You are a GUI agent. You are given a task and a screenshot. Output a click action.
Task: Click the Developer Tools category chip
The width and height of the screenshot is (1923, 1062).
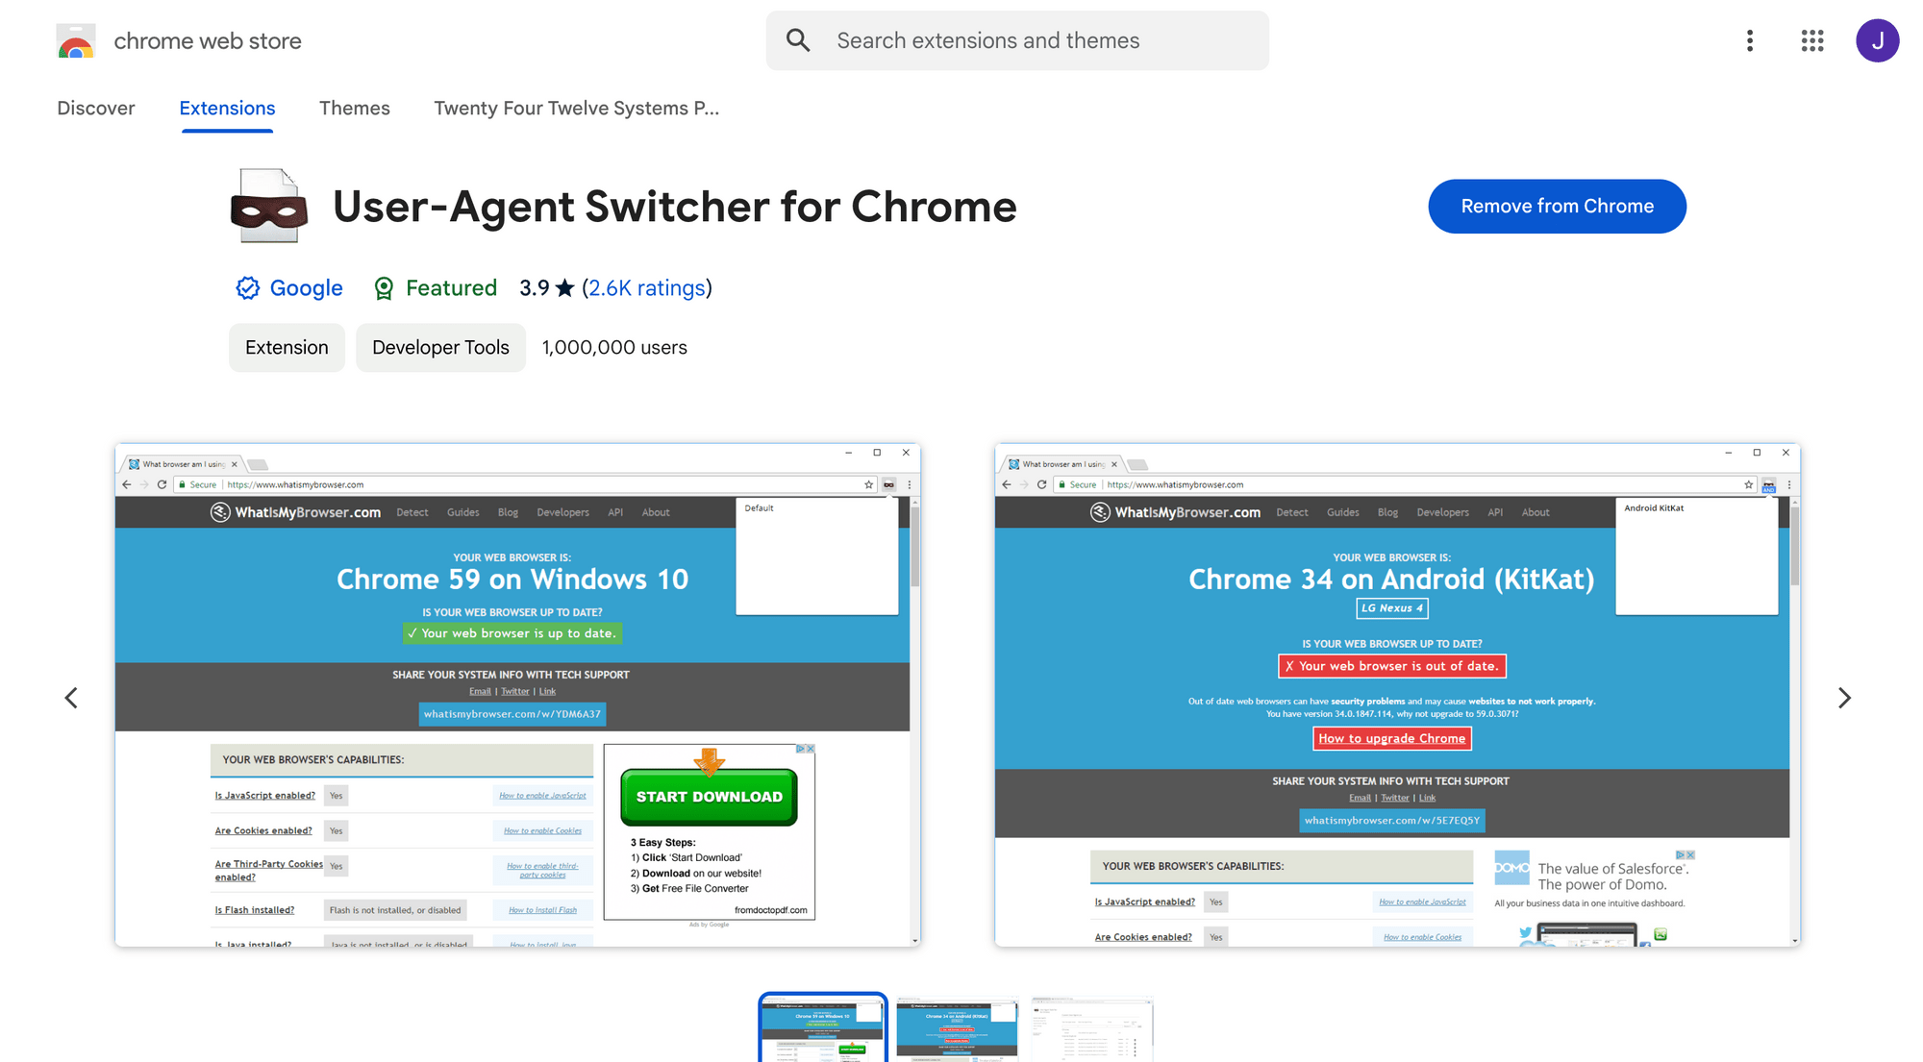[440, 347]
